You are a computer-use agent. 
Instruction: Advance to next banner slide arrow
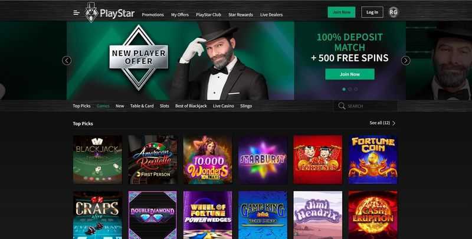click(405, 61)
